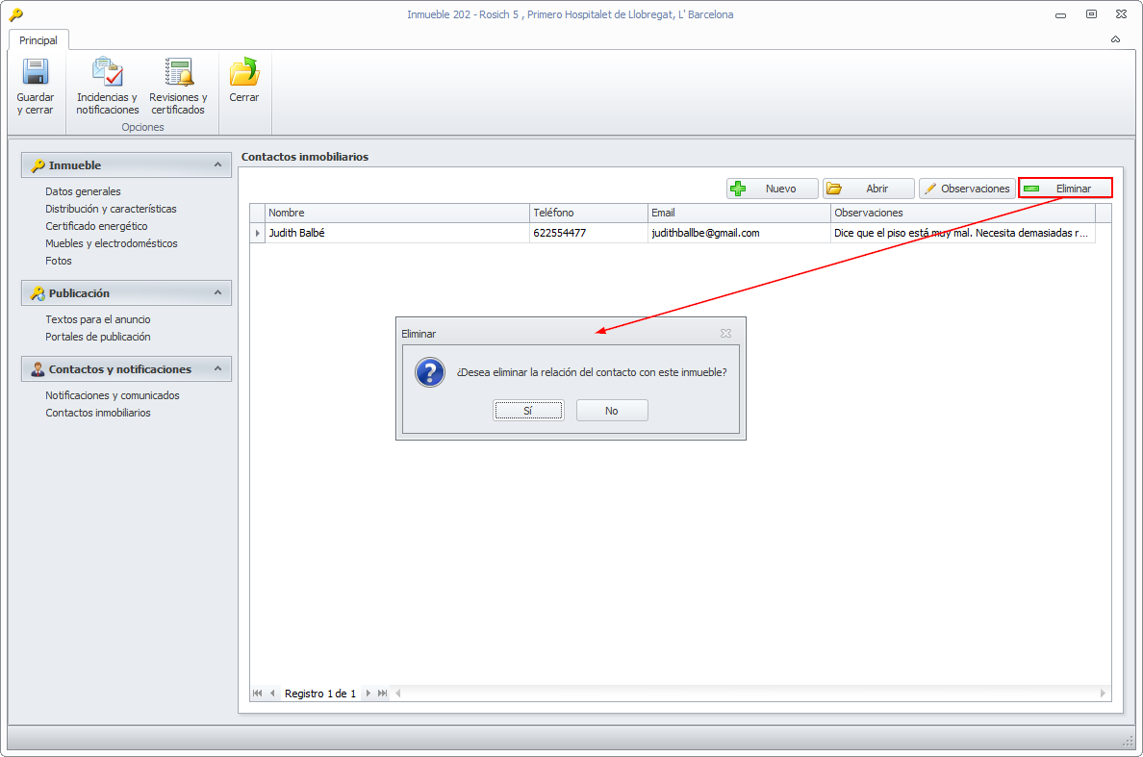Viewport: 1143px width, 757px height.
Task: Open Revisiones y certificados
Action: tap(178, 86)
